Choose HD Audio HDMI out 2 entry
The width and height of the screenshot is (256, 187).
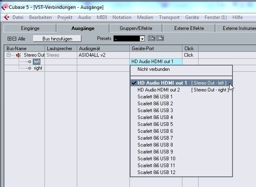tap(181, 90)
